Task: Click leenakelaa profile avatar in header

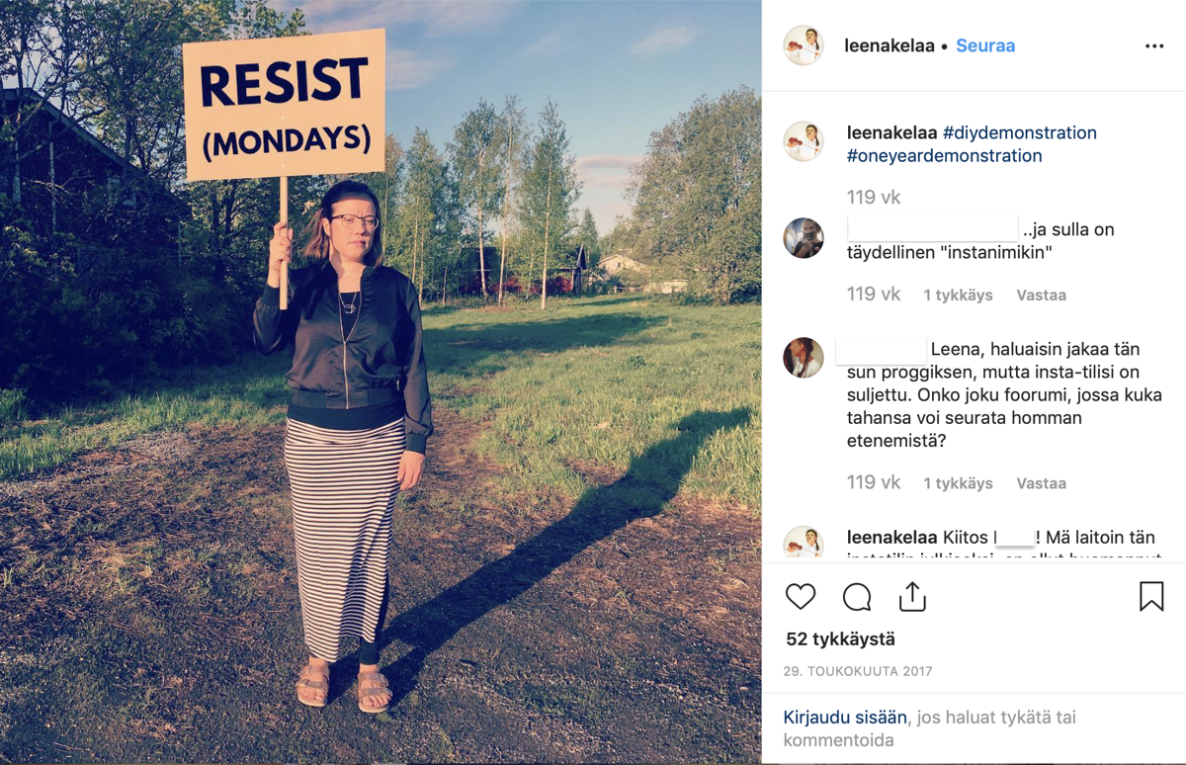Action: click(804, 45)
